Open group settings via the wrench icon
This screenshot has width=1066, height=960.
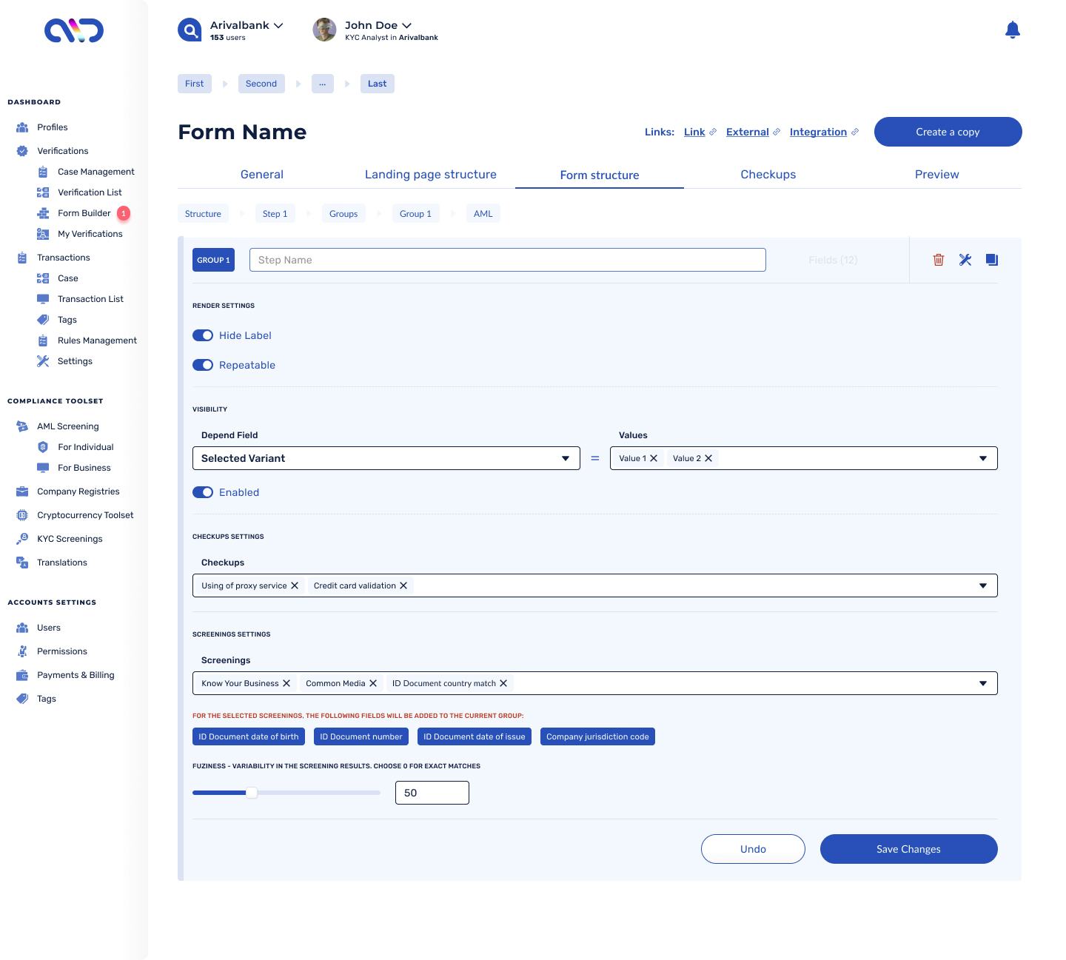(965, 260)
